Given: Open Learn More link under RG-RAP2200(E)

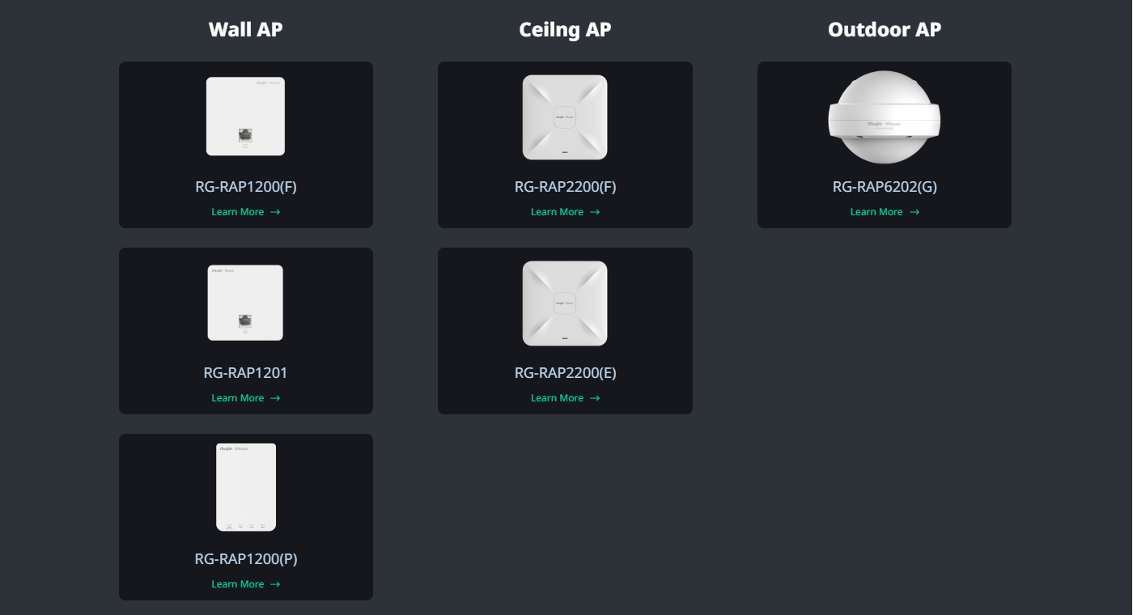Looking at the screenshot, I should [565, 398].
